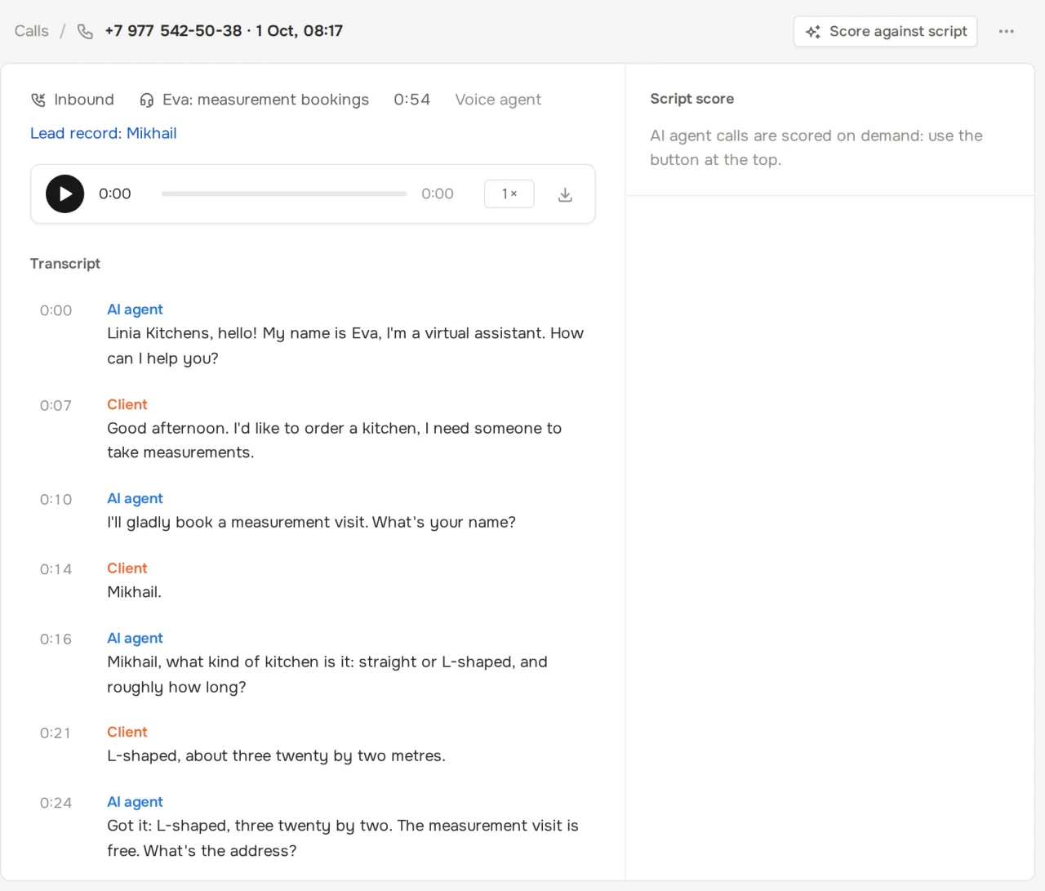Download the call recording
Image resolution: width=1045 pixels, height=891 pixels.
(565, 194)
